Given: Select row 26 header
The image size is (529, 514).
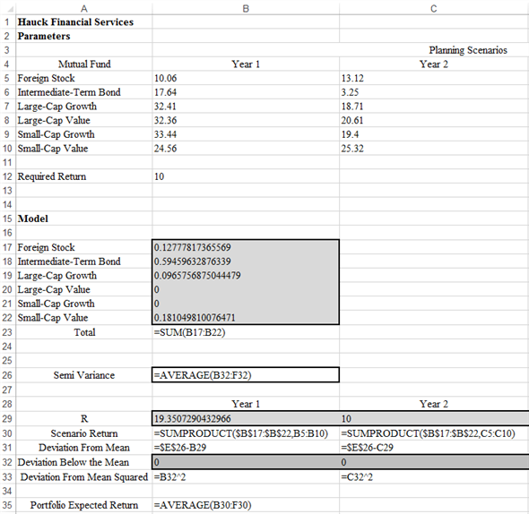Looking at the screenshot, I should (7, 375).
